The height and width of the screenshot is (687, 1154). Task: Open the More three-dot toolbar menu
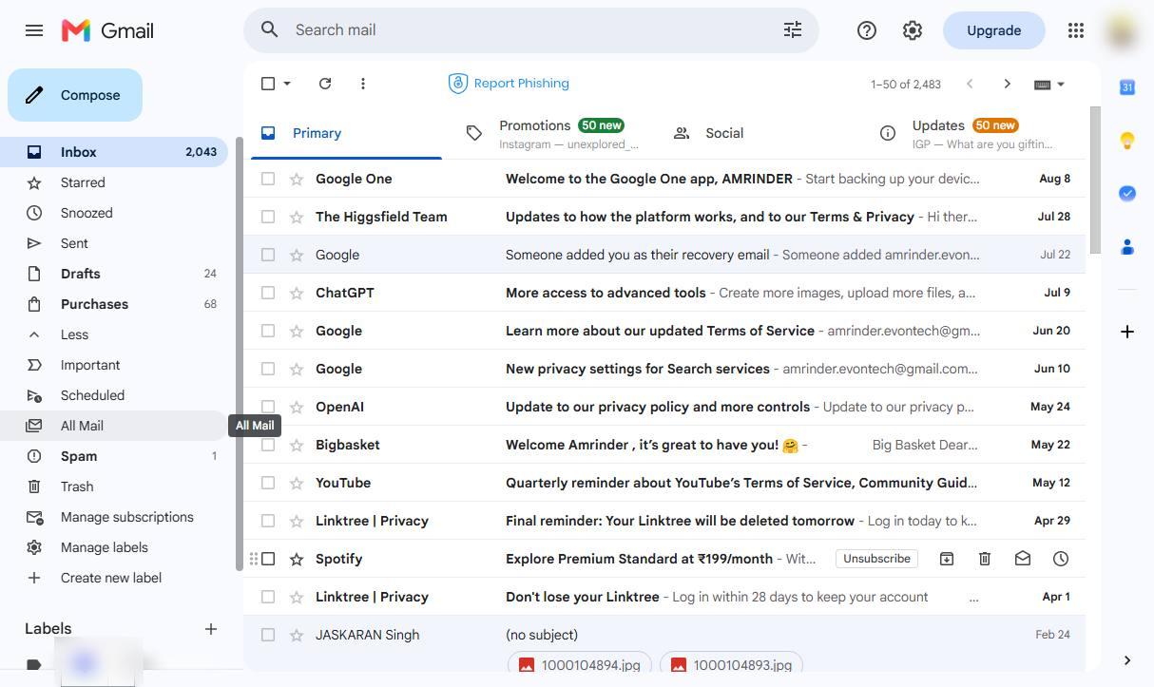click(363, 84)
